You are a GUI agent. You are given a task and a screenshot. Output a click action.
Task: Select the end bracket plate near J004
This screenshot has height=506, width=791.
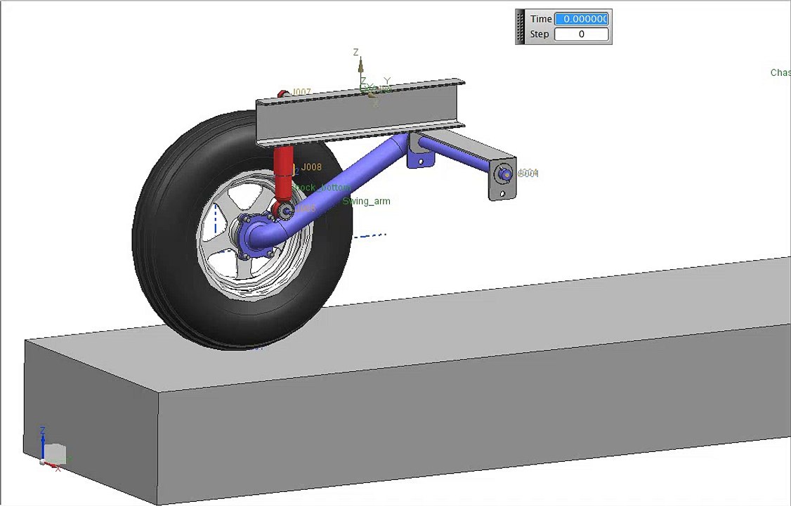502,179
